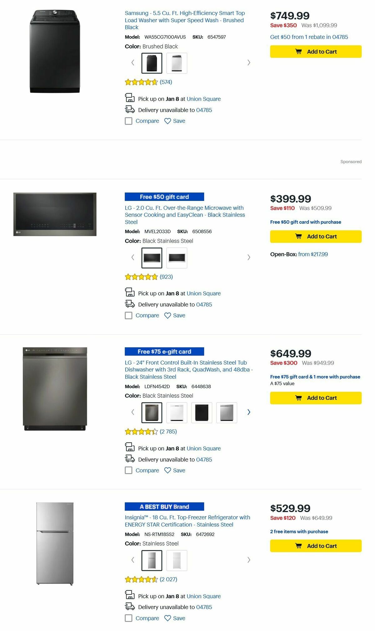Click the cart icon in the microwave's Add to Cart button
375x631 pixels.
(299, 236)
